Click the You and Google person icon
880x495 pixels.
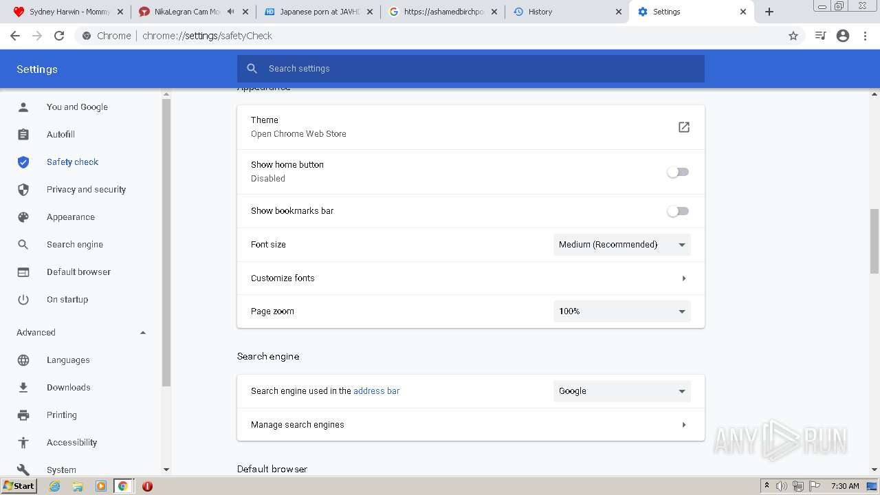tap(23, 107)
